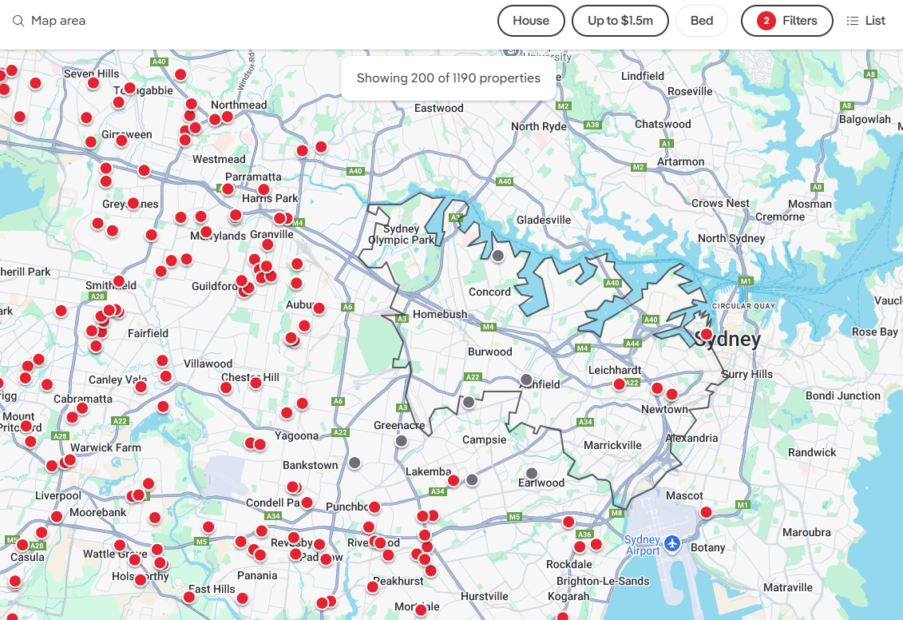Viewport: 903px width, 620px height.
Task: Open the House property type dropdown
Action: click(x=531, y=21)
